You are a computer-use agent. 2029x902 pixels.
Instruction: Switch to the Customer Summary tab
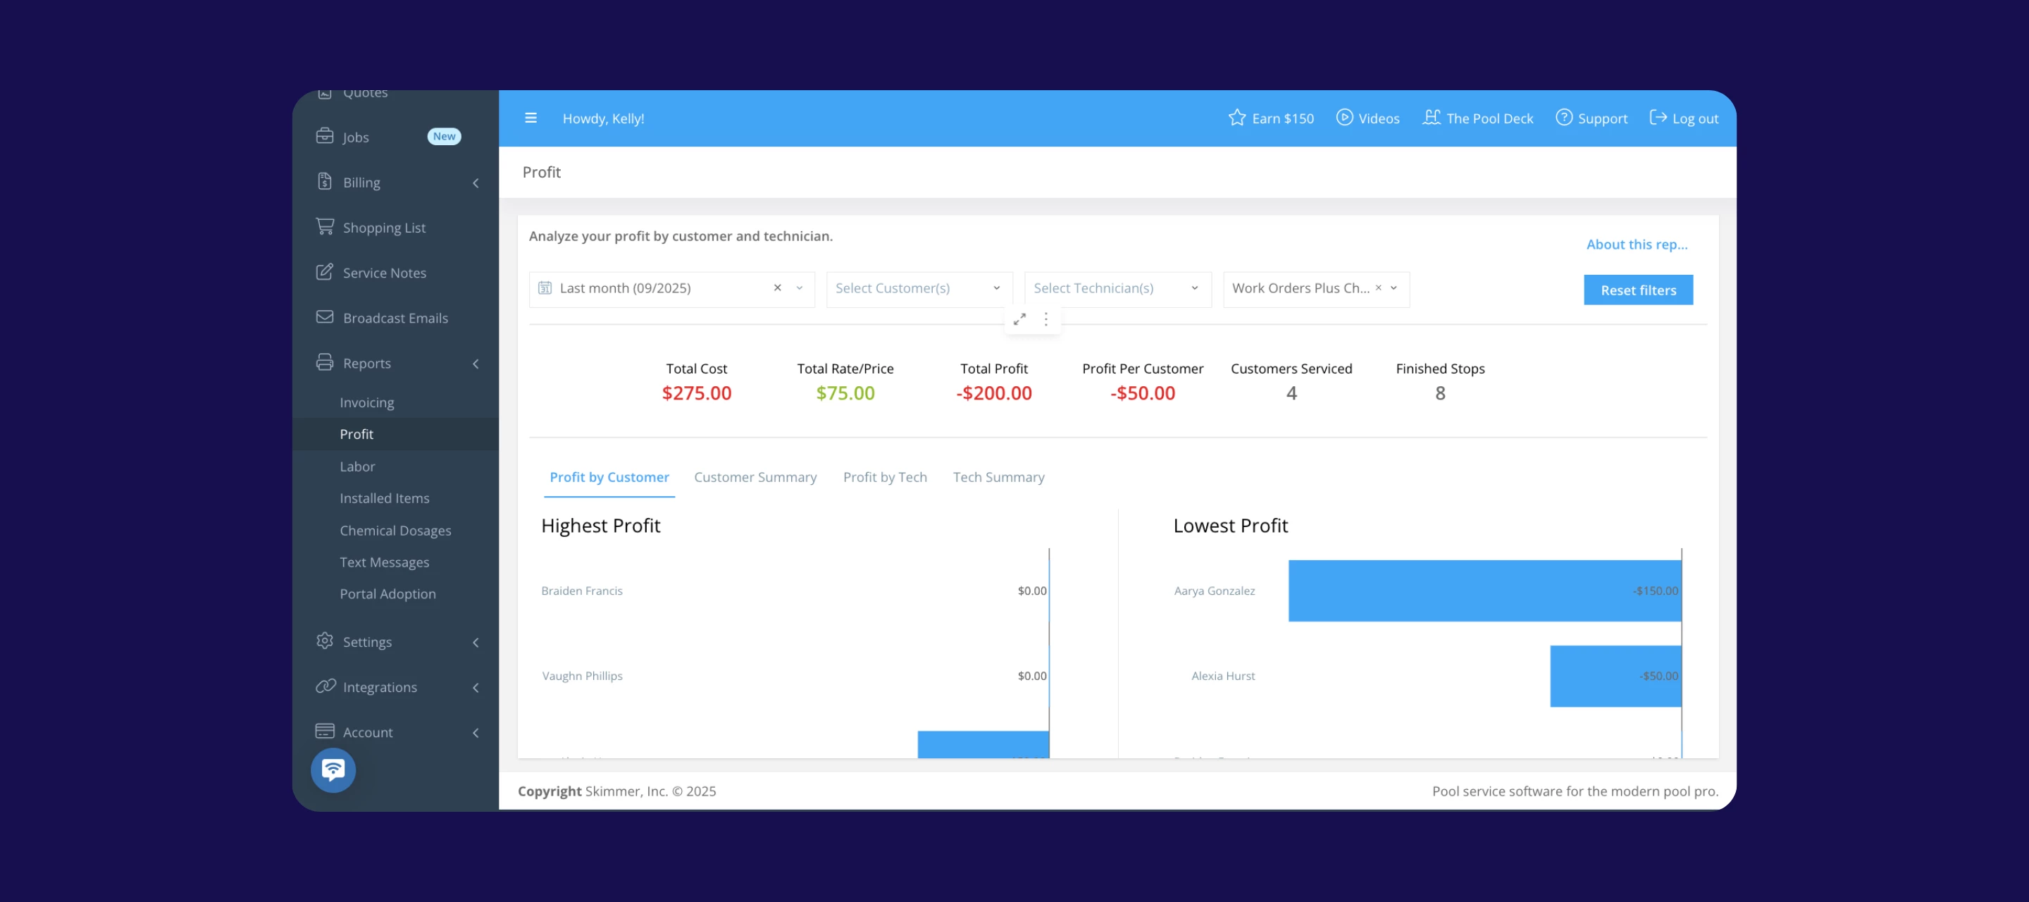pyautogui.click(x=755, y=477)
